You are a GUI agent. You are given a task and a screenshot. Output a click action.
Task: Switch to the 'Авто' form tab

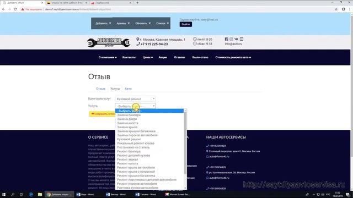tap(128, 89)
